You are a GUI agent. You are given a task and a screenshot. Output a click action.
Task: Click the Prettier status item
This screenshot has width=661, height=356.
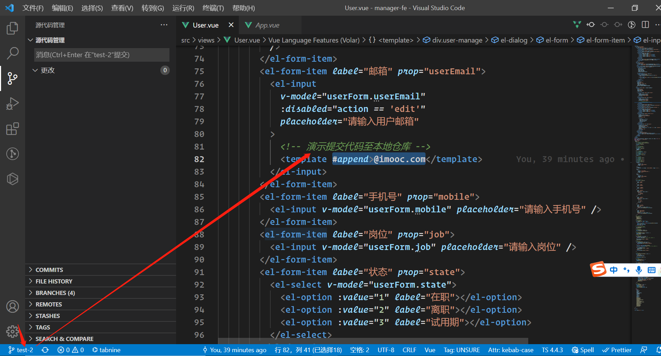click(x=617, y=350)
